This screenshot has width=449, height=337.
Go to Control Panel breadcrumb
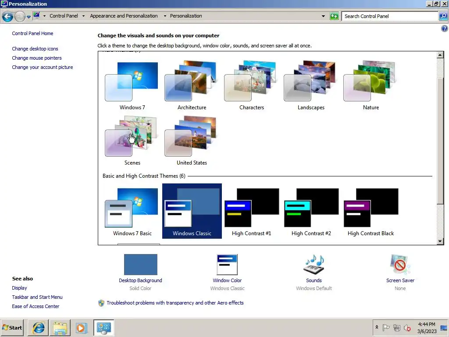(x=64, y=16)
